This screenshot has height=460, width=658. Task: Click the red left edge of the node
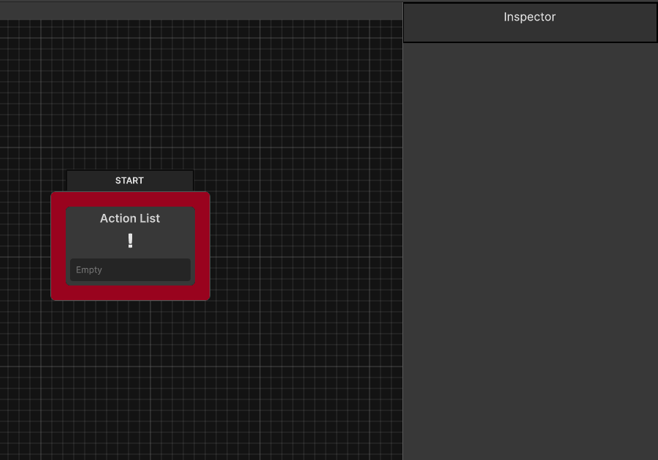tap(58, 246)
